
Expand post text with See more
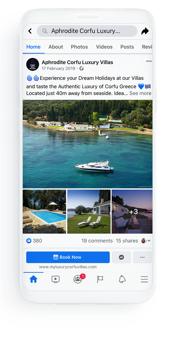tap(140, 93)
